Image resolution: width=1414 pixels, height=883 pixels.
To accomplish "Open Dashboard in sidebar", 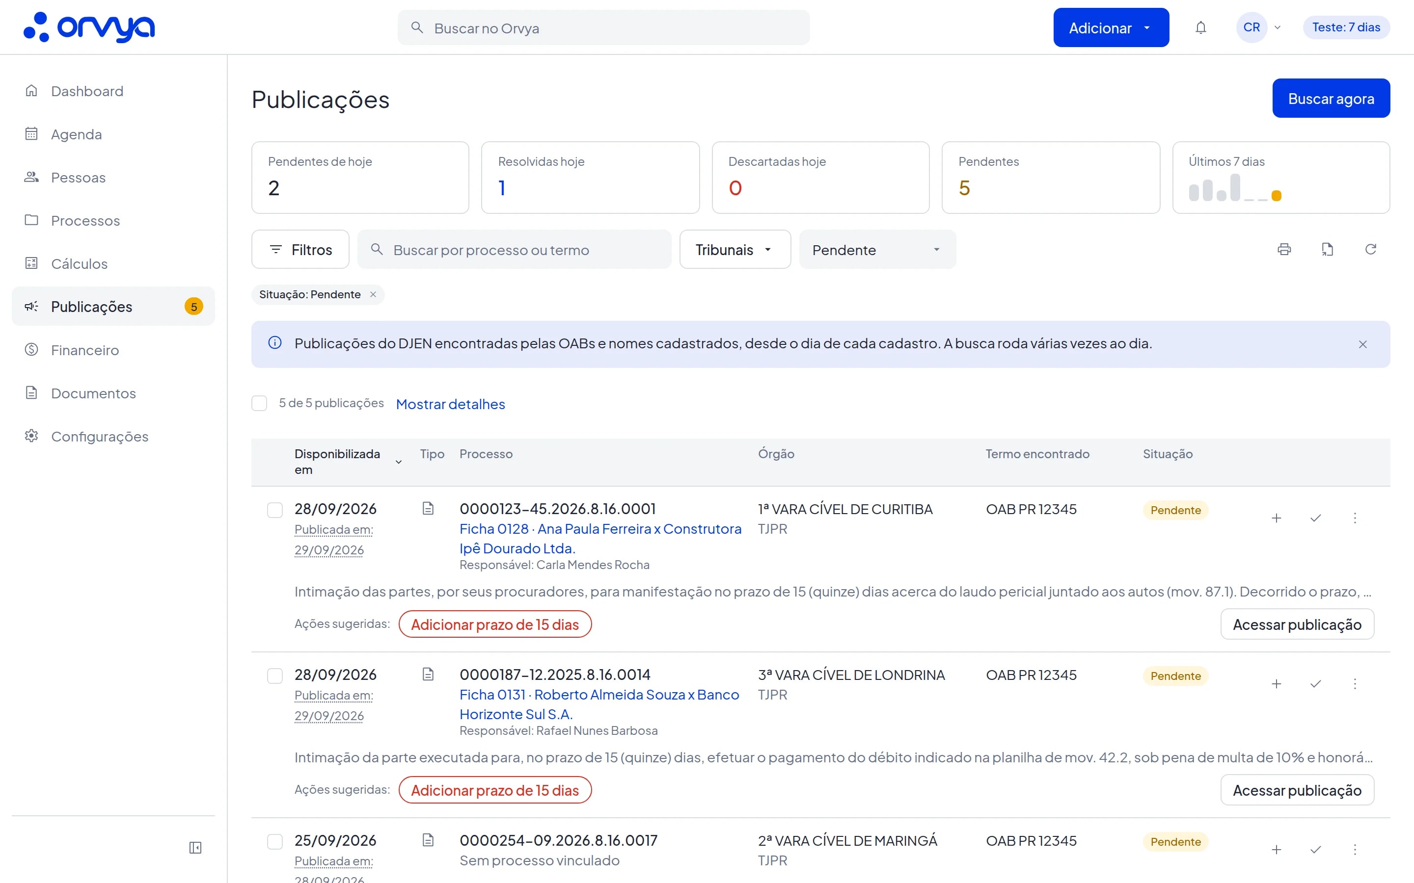I will pos(113,91).
